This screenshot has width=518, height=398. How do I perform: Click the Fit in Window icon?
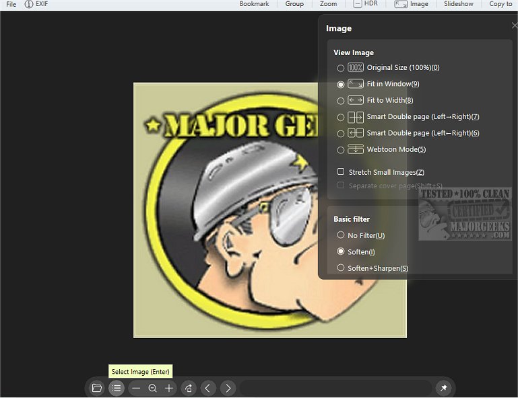356,84
